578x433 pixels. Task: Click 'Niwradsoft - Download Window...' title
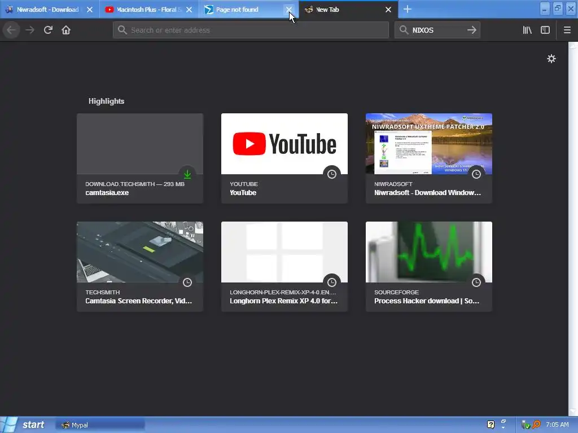(x=428, y=193)
